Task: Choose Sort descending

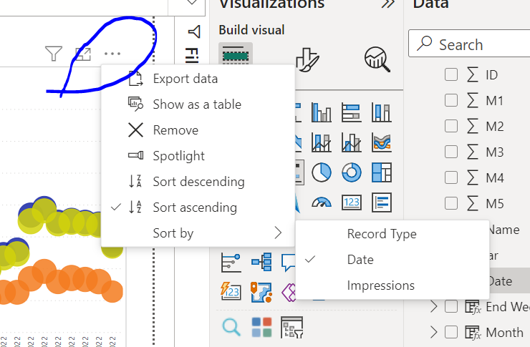Action: pyautogui.click(x=198, y=182)
